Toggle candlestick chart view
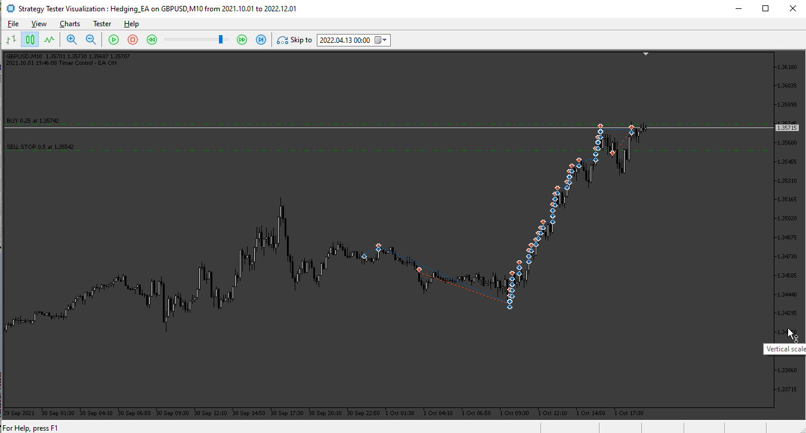 30,40
